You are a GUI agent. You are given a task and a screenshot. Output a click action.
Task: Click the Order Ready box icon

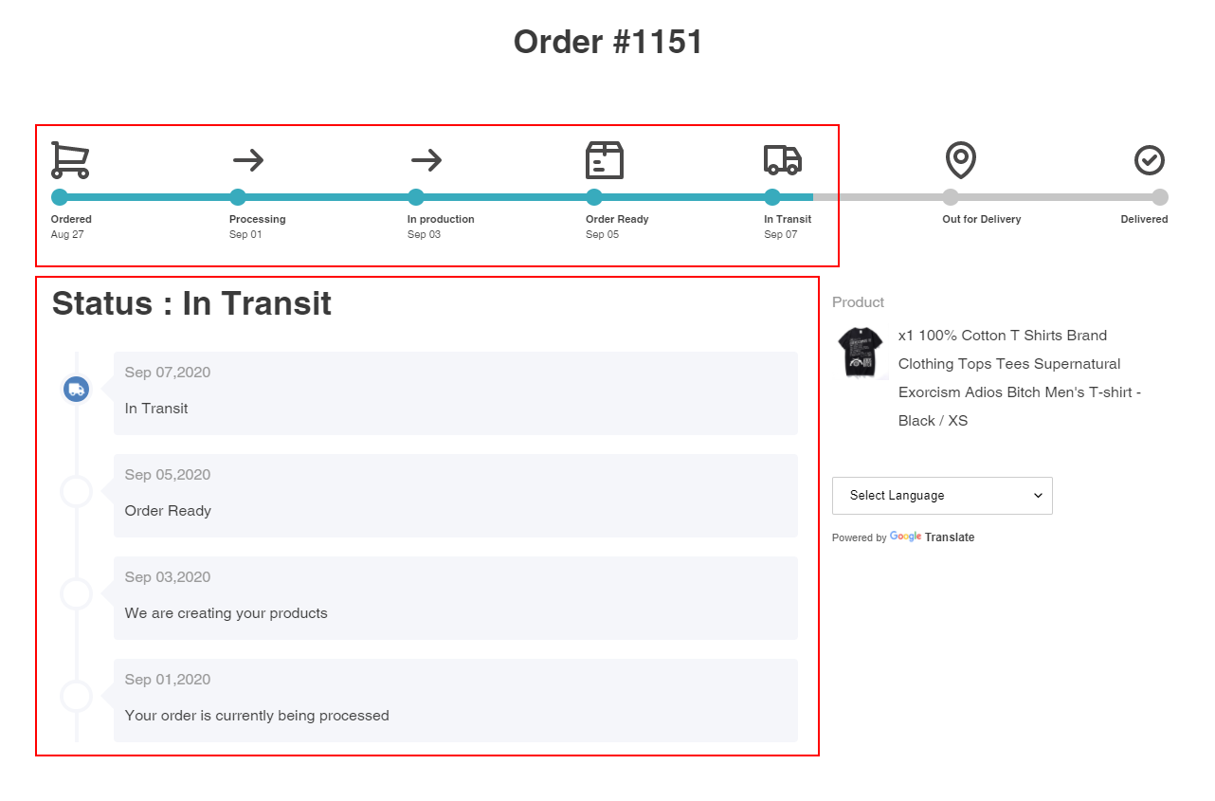coord(605,160)
